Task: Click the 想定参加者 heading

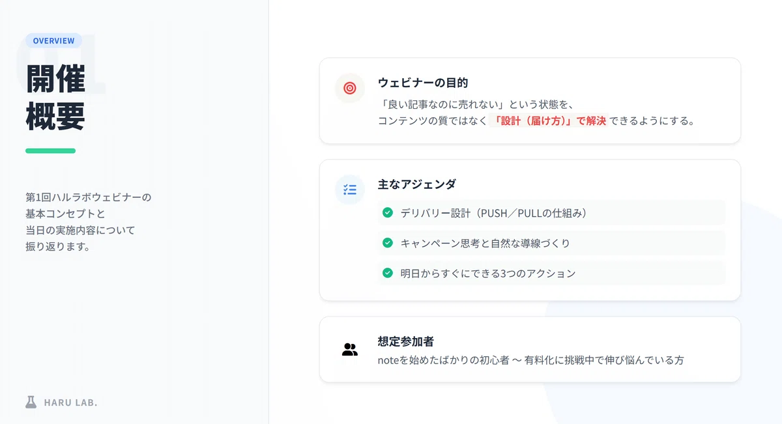Action: (x=406, y=341)
